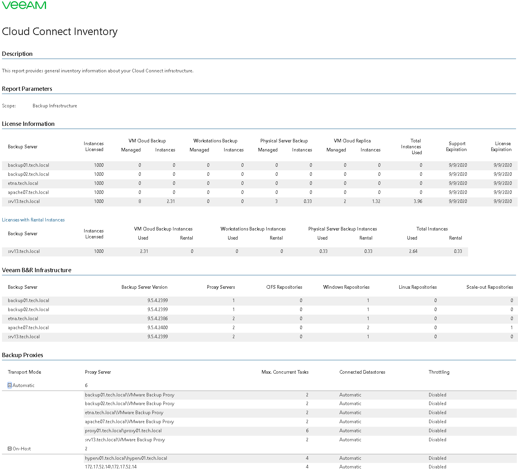Select the Report Parameters heading
Image resolution: width=518 pixels, height=470 pixels.
(27, 89)
